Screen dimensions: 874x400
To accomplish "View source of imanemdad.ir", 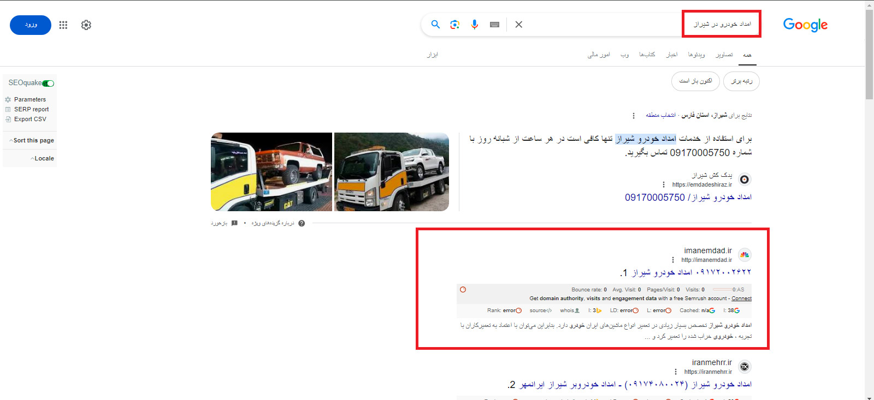I will point(541,311).
